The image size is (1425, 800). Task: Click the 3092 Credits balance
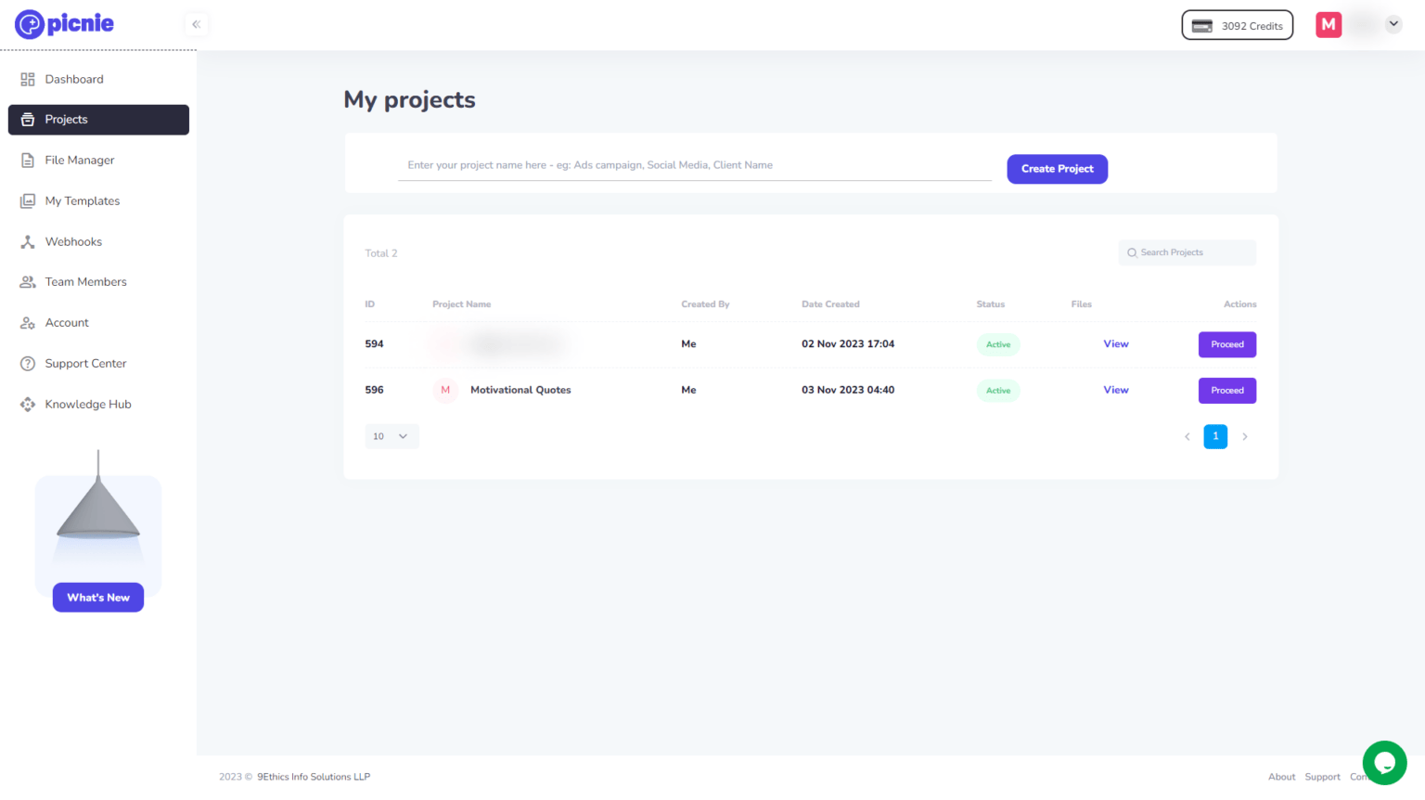click(x=1237, y=25)
